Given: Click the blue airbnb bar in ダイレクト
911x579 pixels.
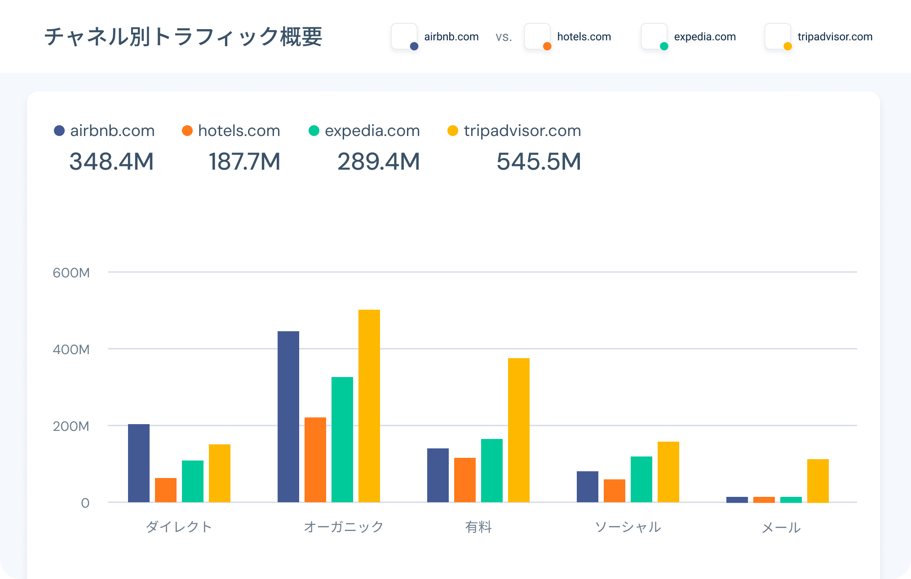Looking at the screenshot, I should [x=138, y=463].
